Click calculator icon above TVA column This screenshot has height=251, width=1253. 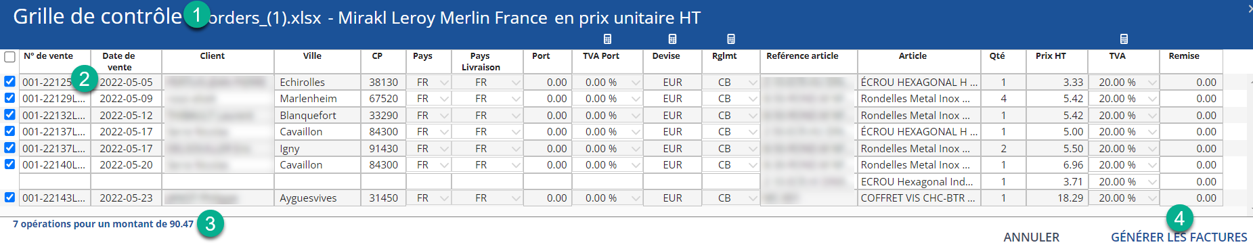point(1124,39)
